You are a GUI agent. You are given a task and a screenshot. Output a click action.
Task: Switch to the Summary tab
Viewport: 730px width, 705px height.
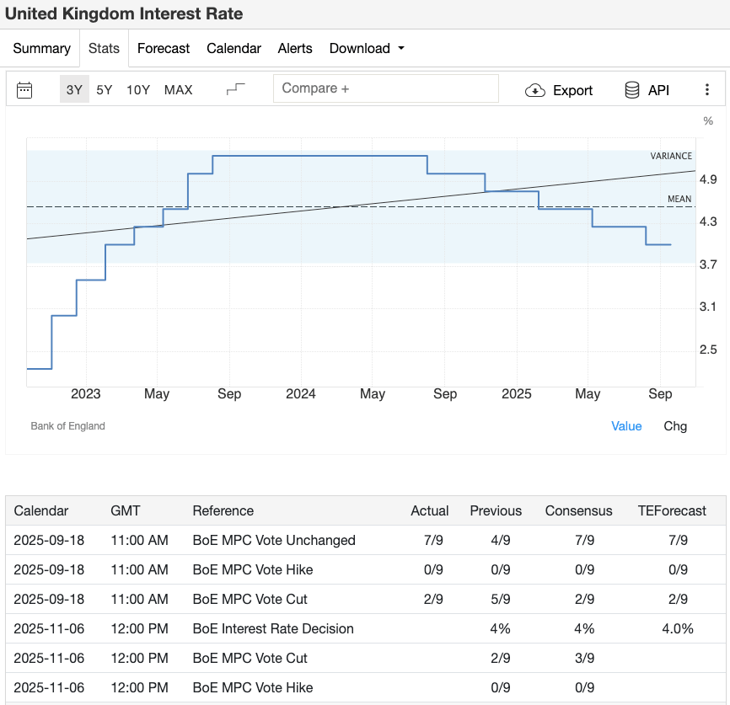pyautogui.click(x=41, y=49)
